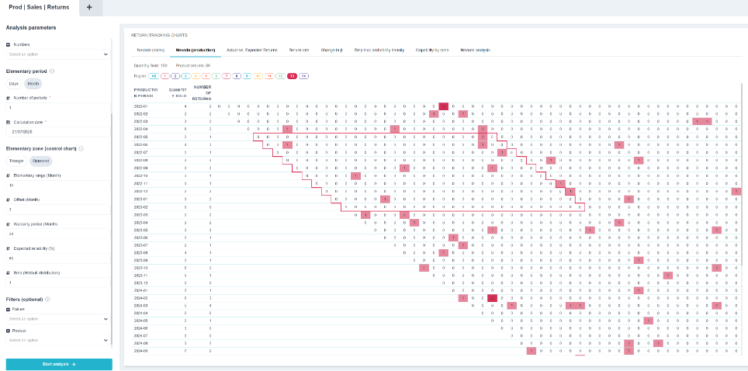Focus the Number of periods input
This screenshot has width=748, height=371.
[x=57, y=108]
